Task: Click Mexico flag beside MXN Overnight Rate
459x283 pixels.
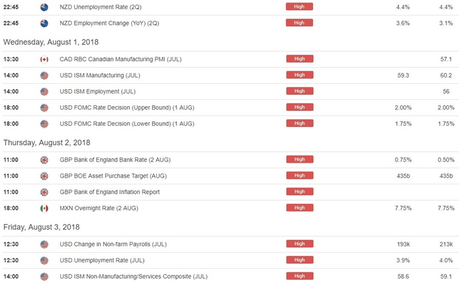Action: (x=44, y=208)
